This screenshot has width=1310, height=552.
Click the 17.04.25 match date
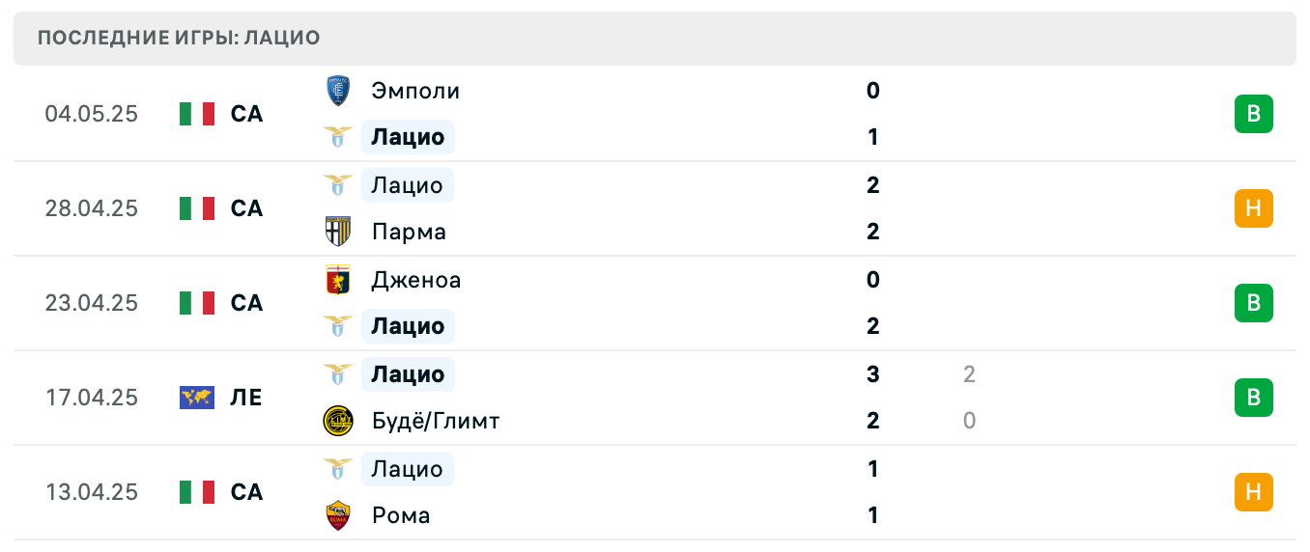(x=92, y=398)
